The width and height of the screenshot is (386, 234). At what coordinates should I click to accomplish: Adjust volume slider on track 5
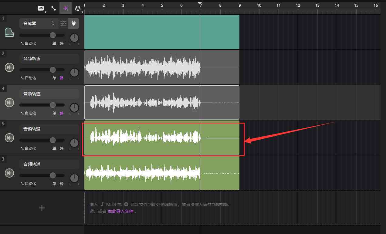[x=53, y=140]
